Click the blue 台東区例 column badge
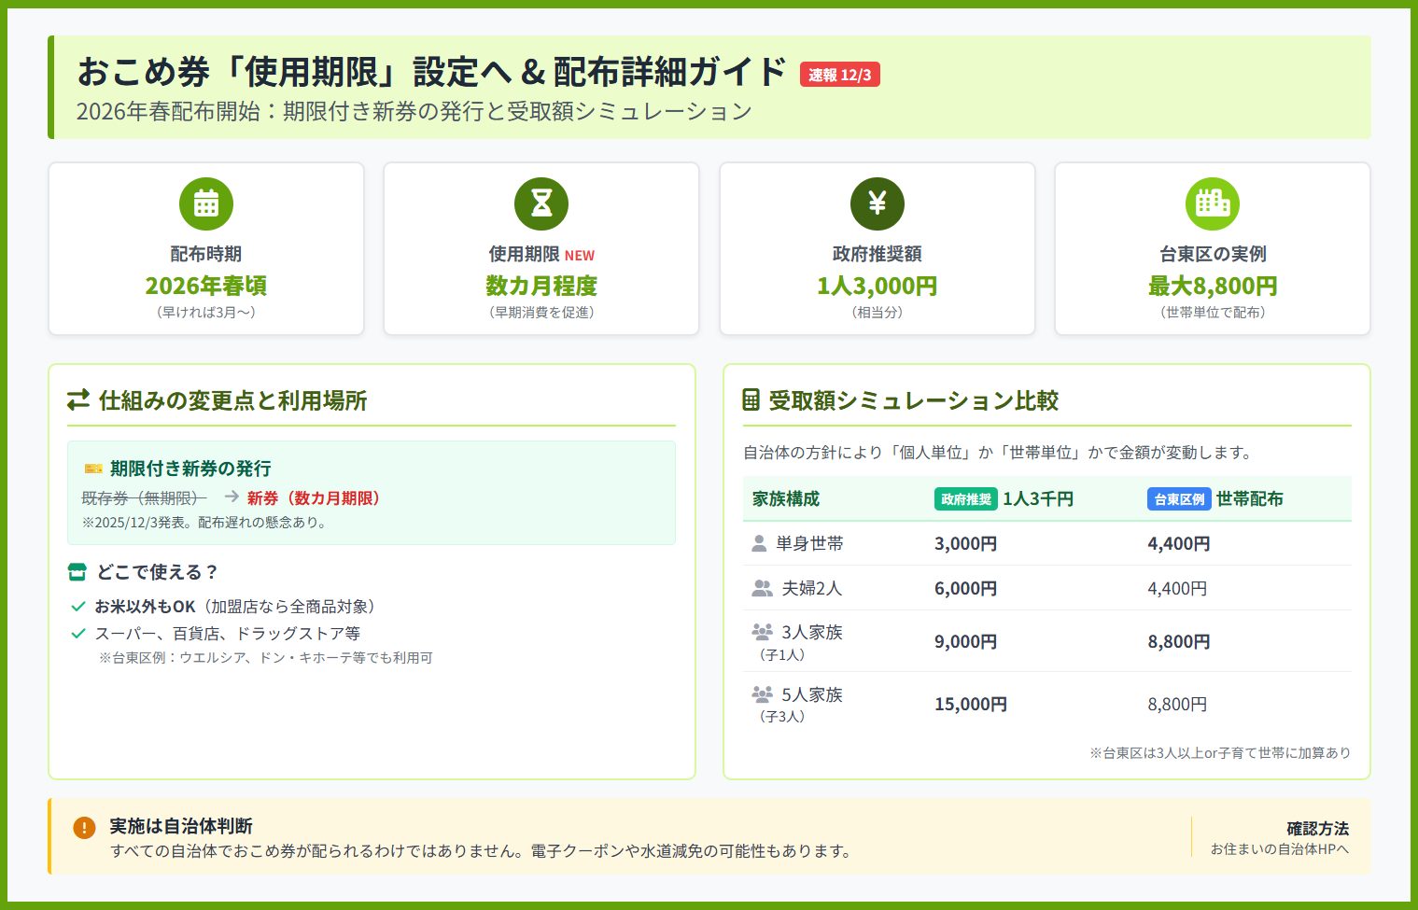1418x910 pixels. [x=1178, y=499]
